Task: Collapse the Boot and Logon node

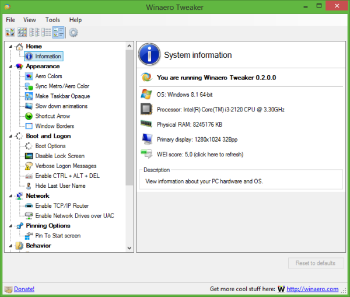Action: click(10, 136)
